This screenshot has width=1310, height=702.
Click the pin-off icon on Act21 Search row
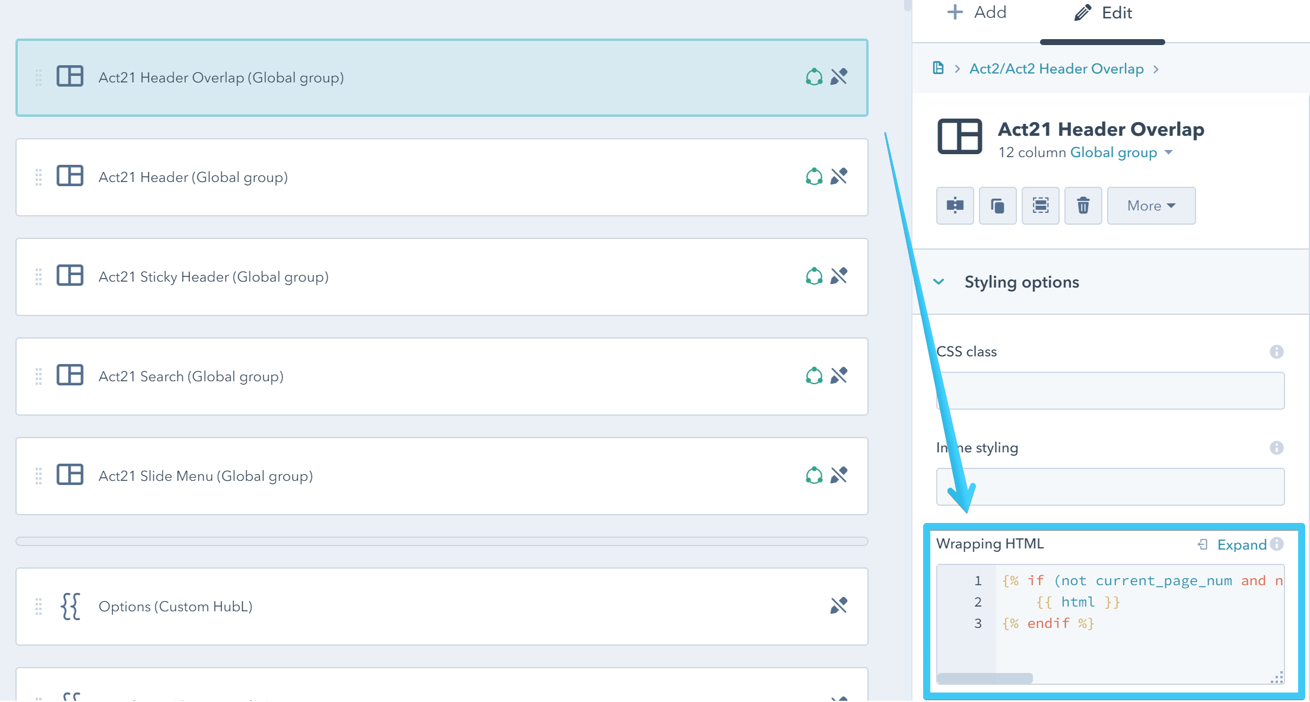click(838, 376)
